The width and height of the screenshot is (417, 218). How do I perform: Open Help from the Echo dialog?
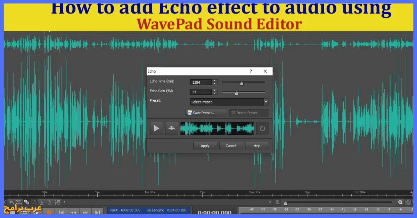257,146
